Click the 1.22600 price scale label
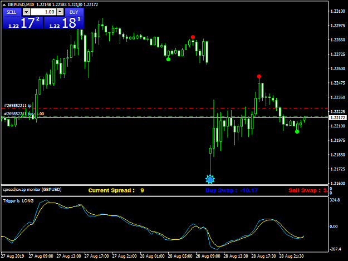 coord(338,68)
